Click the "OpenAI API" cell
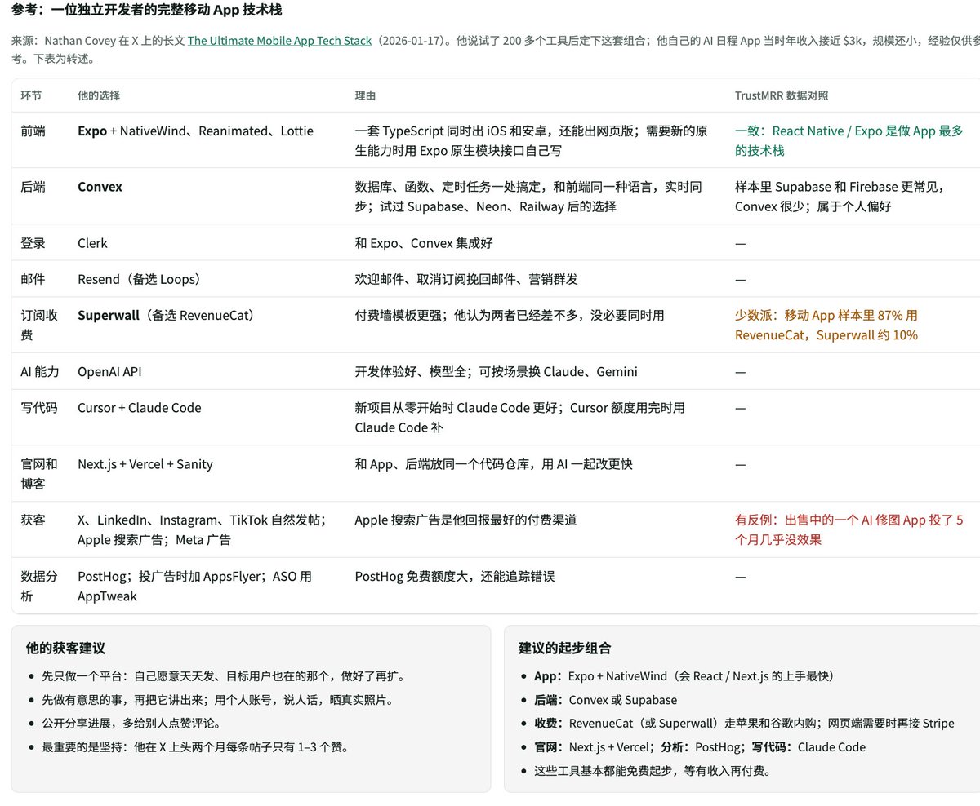The height and width of the screenshot is (806, 980). point(110,372)
